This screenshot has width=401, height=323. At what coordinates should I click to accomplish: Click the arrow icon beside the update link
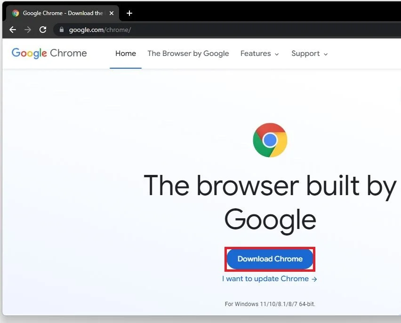tap(314, 278)
